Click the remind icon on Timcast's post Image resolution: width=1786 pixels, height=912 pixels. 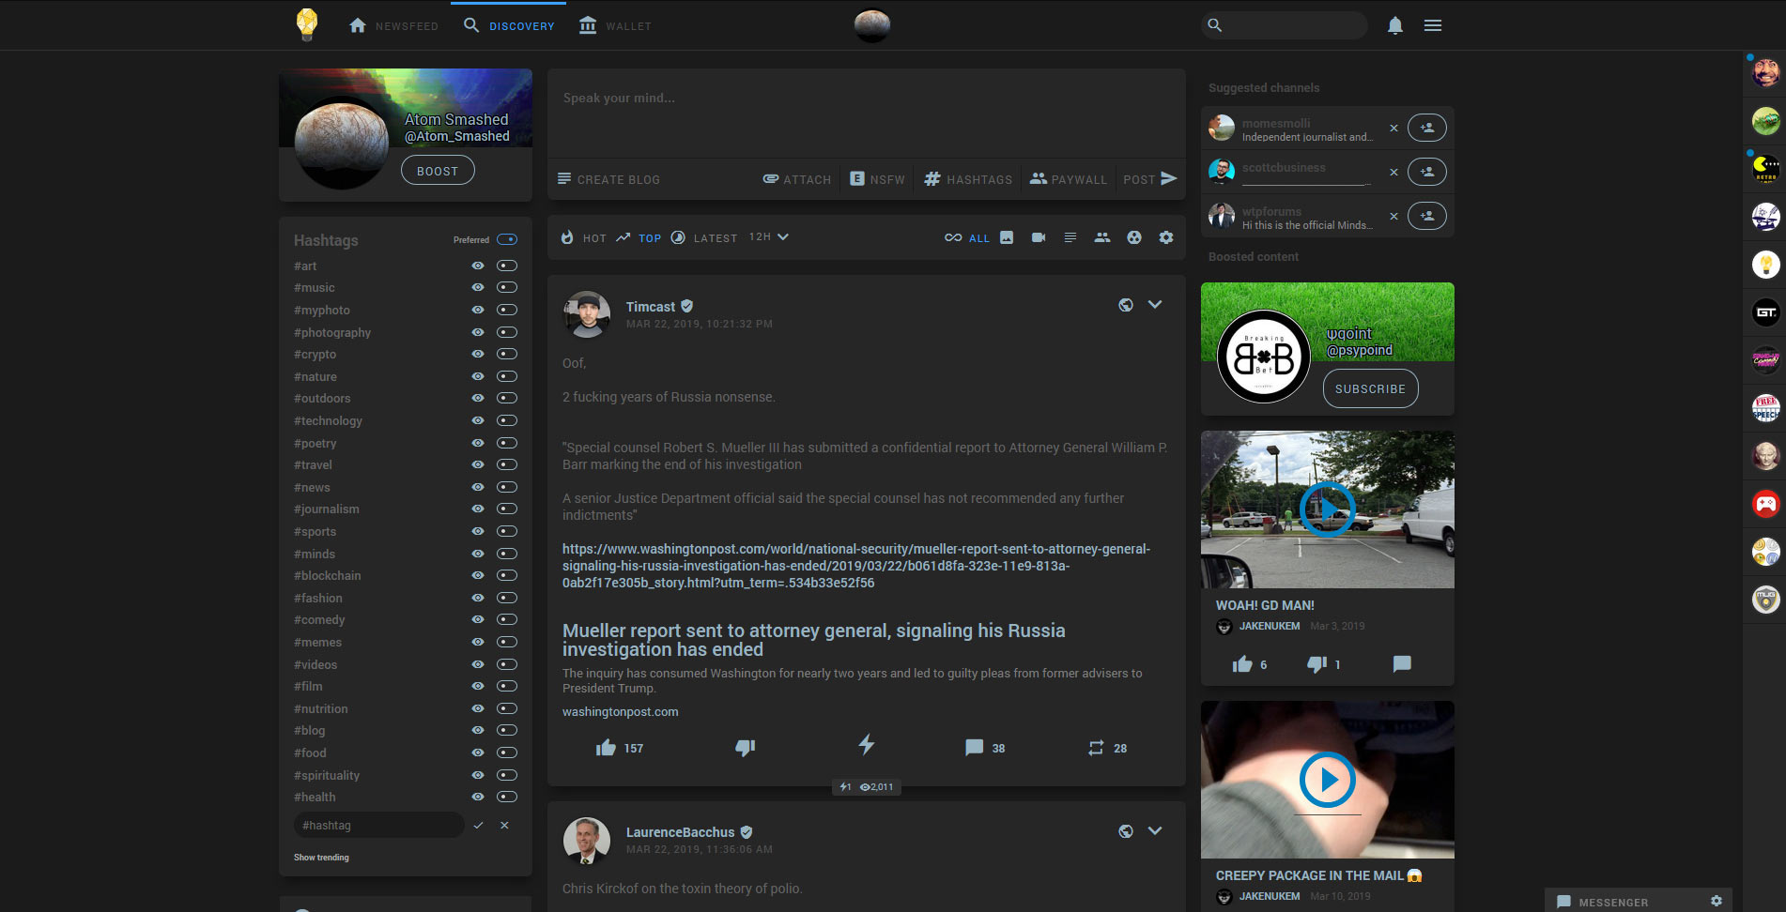coord(1095,747)
